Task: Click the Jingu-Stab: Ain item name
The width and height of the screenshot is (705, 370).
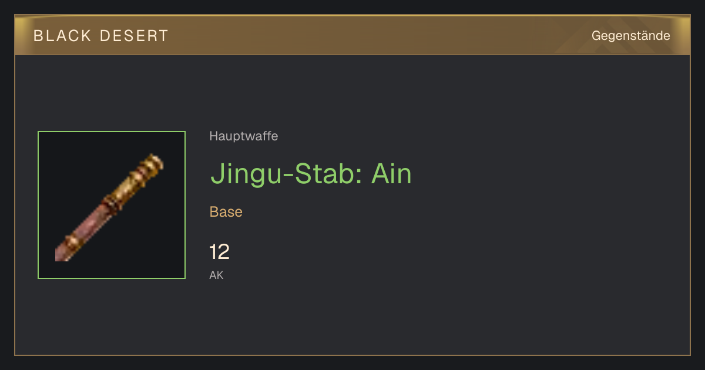Action: [x=311, y=174]
